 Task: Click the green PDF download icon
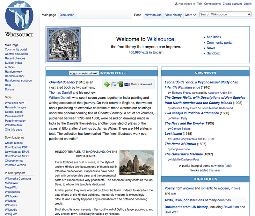(x=120, y=84)
